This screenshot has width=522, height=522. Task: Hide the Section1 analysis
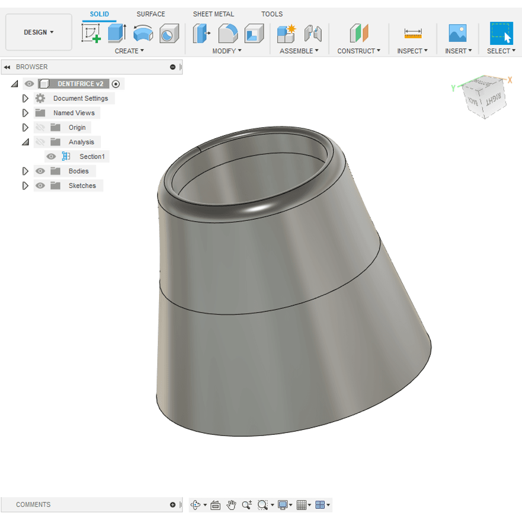coord(51,156)
